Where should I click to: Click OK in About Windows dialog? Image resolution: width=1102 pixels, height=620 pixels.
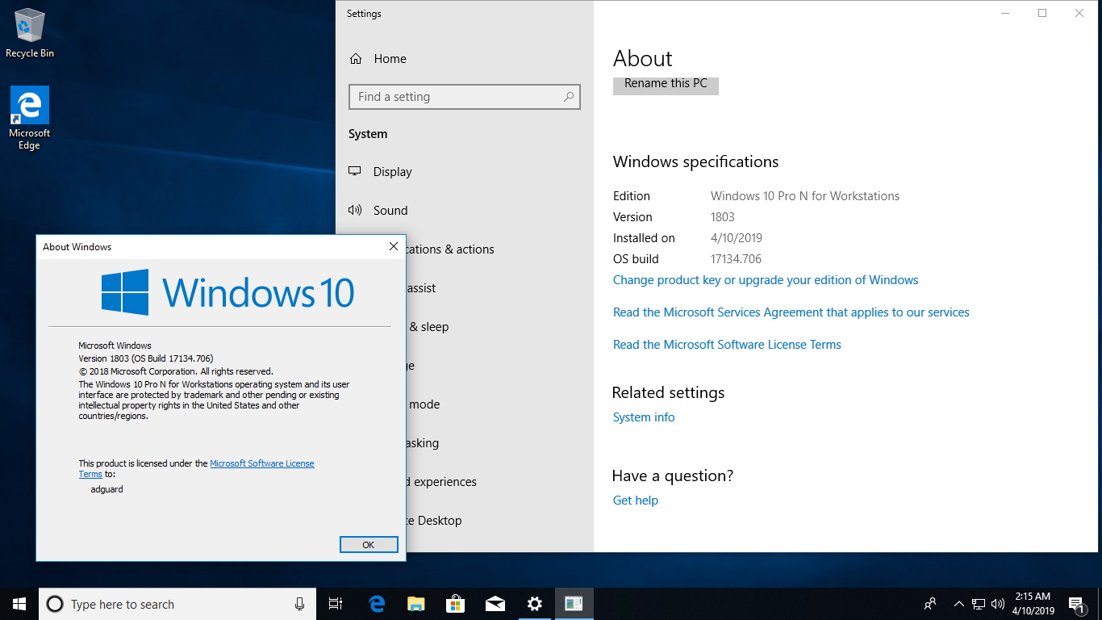click(369, 545)
